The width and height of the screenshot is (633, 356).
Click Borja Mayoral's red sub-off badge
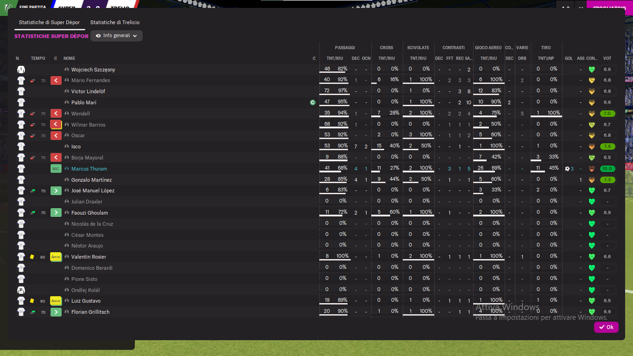[56, 158]
